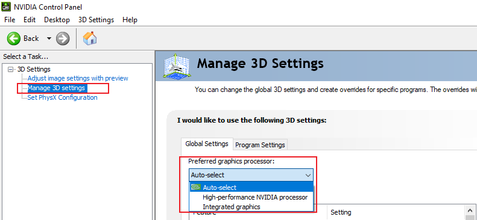Select Auto-select in the dropdown list
This screenshot has height=220, width=477.
pos(251,188)
